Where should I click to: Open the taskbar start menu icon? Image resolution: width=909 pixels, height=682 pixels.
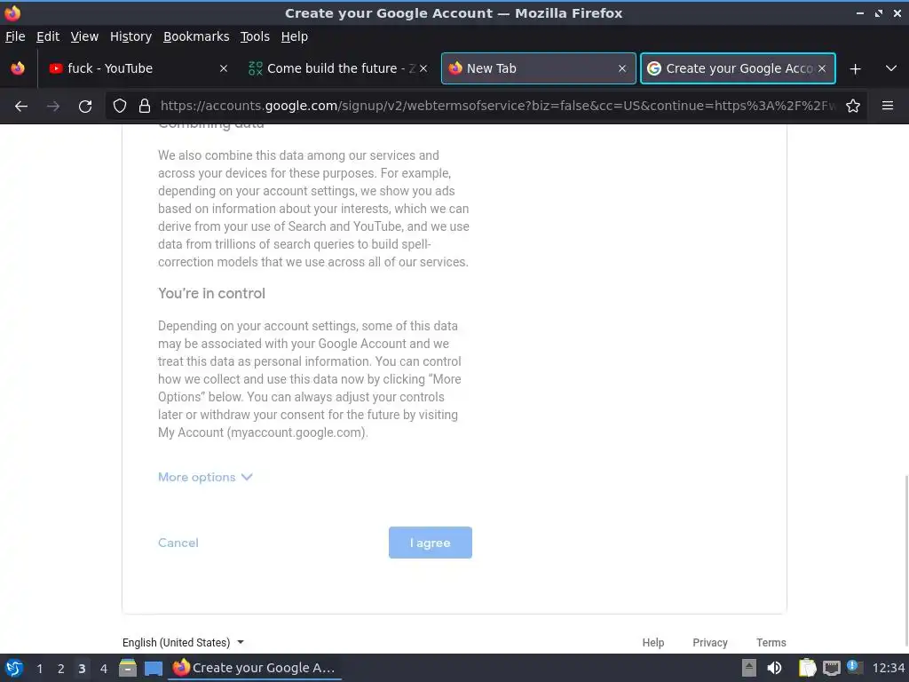click(14, 668)
